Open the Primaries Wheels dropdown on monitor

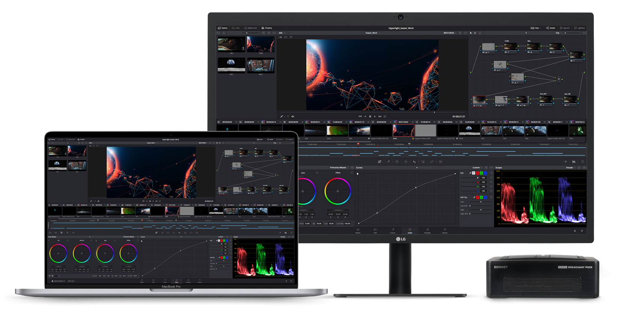pyautogui.click(x=339, y=168)
